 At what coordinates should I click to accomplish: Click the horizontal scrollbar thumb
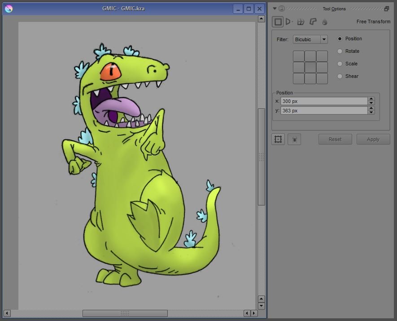pos(125,313)
